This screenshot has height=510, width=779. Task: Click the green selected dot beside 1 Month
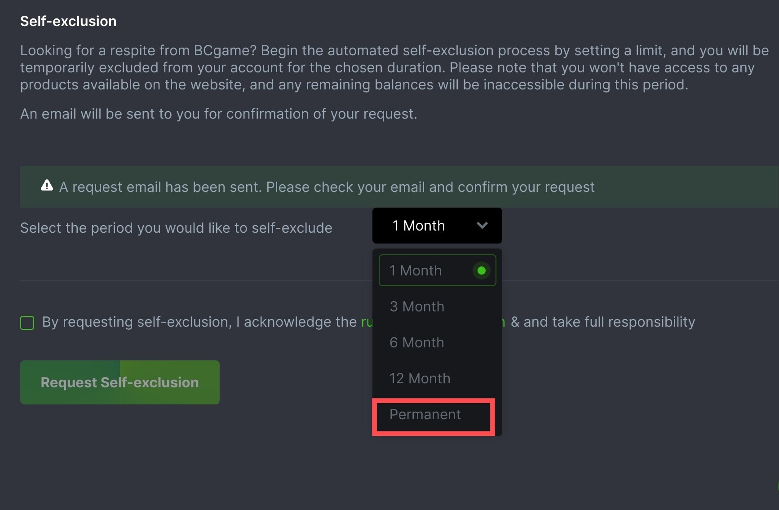[482, 271]
